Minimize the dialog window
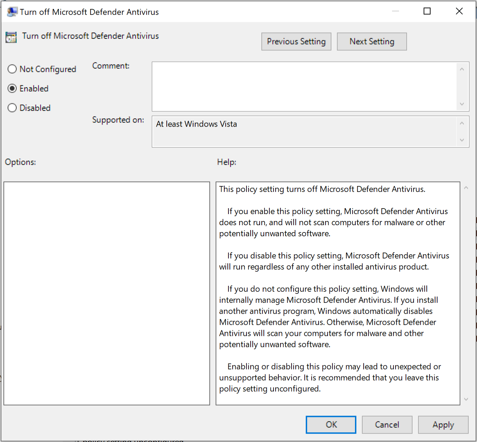Image resolution: width=477 pixels, height=442 pixels. coord(396,11)
